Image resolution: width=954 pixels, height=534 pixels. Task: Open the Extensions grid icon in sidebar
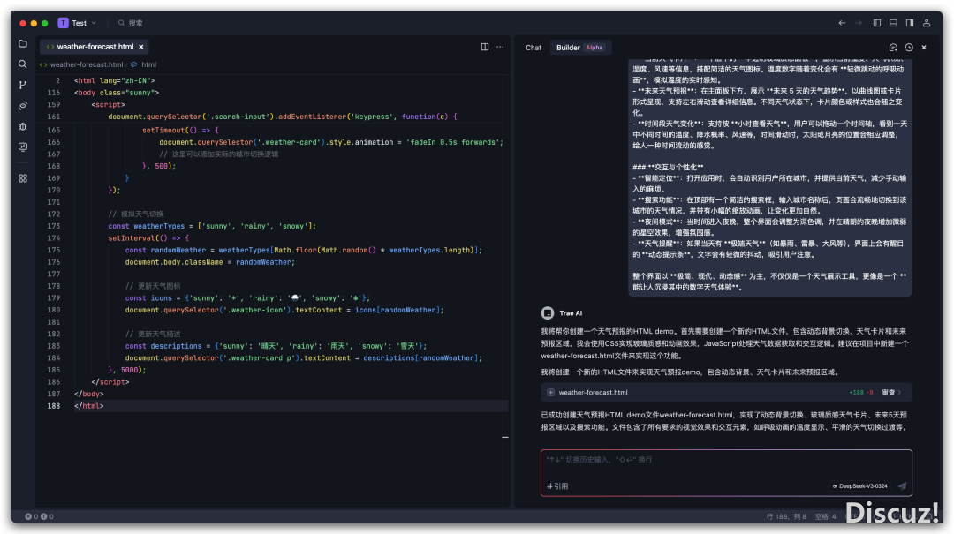tap(23, 178)
